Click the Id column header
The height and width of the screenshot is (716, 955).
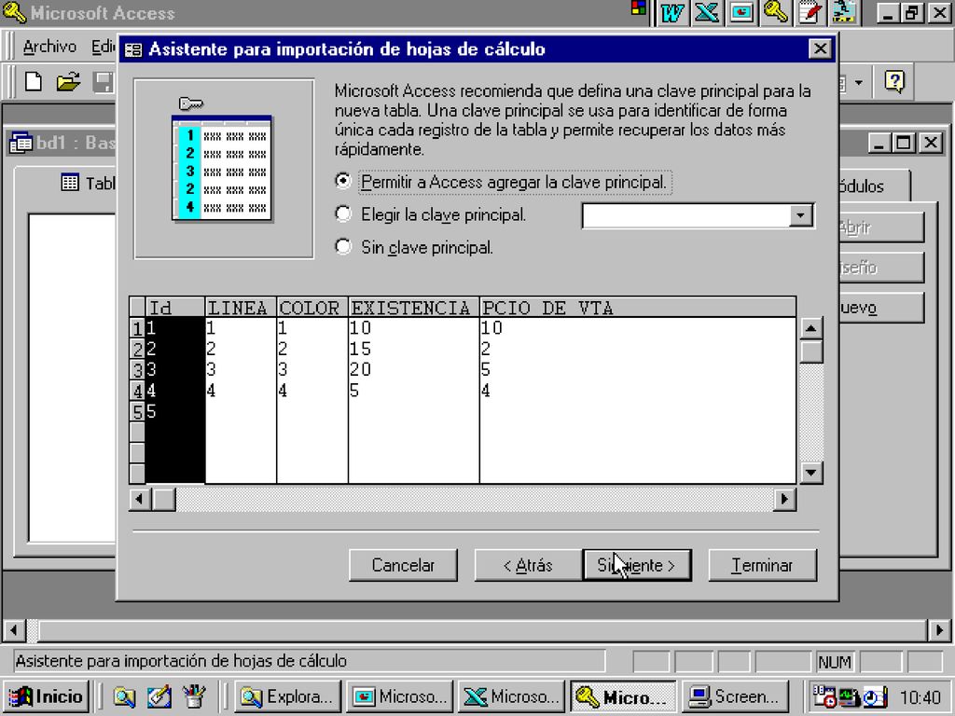tap(174, 308)
